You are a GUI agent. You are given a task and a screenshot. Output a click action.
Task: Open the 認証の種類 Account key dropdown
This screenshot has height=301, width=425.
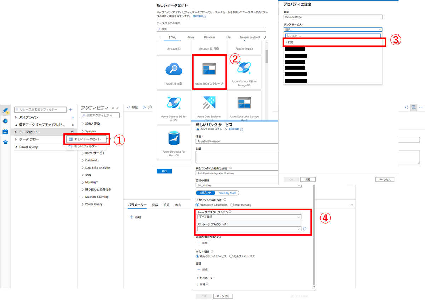pos(249,185)
